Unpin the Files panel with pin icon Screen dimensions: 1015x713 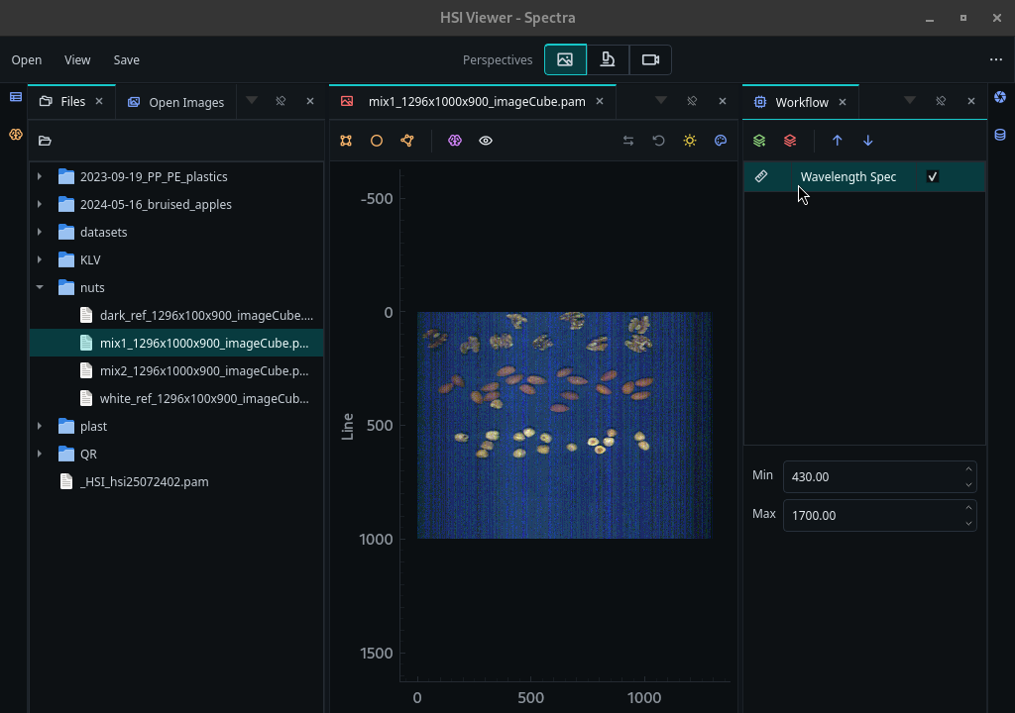click(281, 101)
